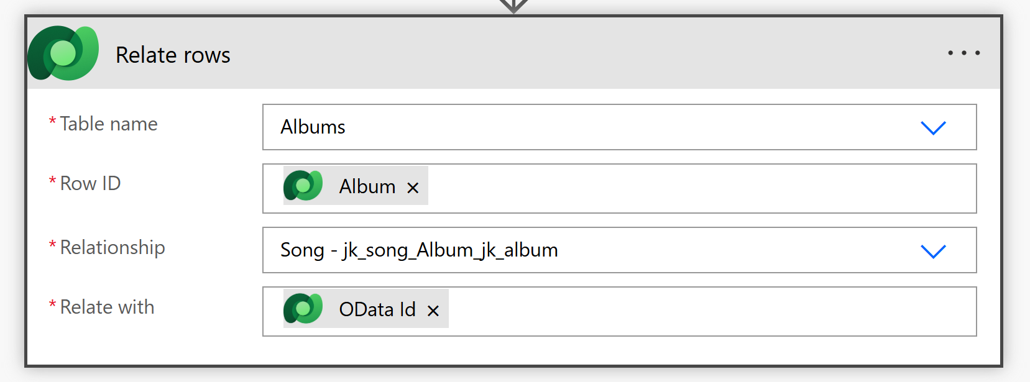This screenshot has height=382, width=1030.
Task: Click the Relate rows action title
Action: click(x=173, y=55)
